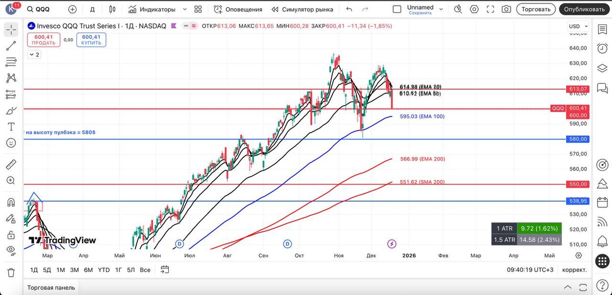Viewport: 612px width, 295px height.
Task: Enter fullscreen chart mode
Action: [x=490, y=9]
